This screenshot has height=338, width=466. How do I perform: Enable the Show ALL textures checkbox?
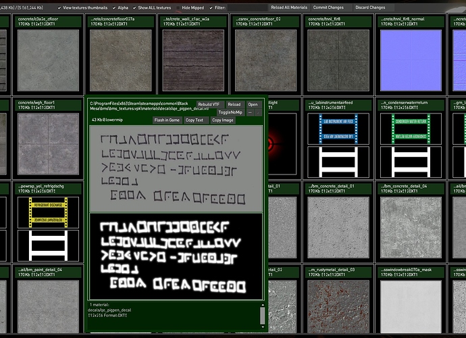[133, 7]
